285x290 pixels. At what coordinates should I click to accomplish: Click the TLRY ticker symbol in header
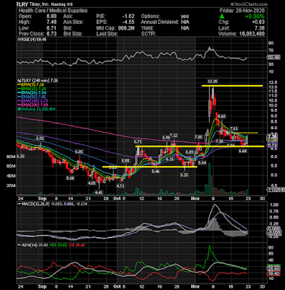pyautogui.click(x=22, y=4)
